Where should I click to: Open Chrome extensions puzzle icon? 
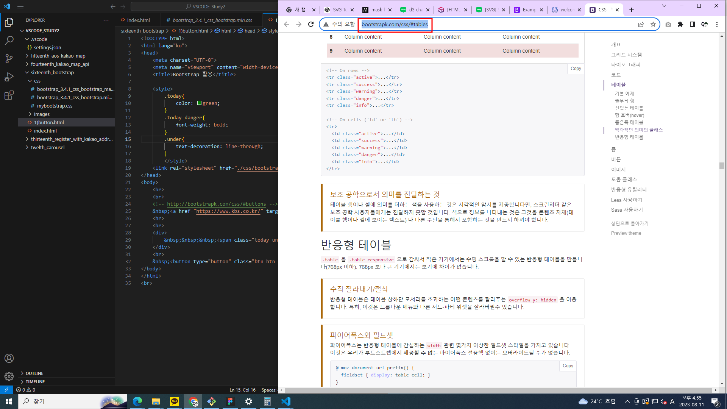click(x=680, y=24)
